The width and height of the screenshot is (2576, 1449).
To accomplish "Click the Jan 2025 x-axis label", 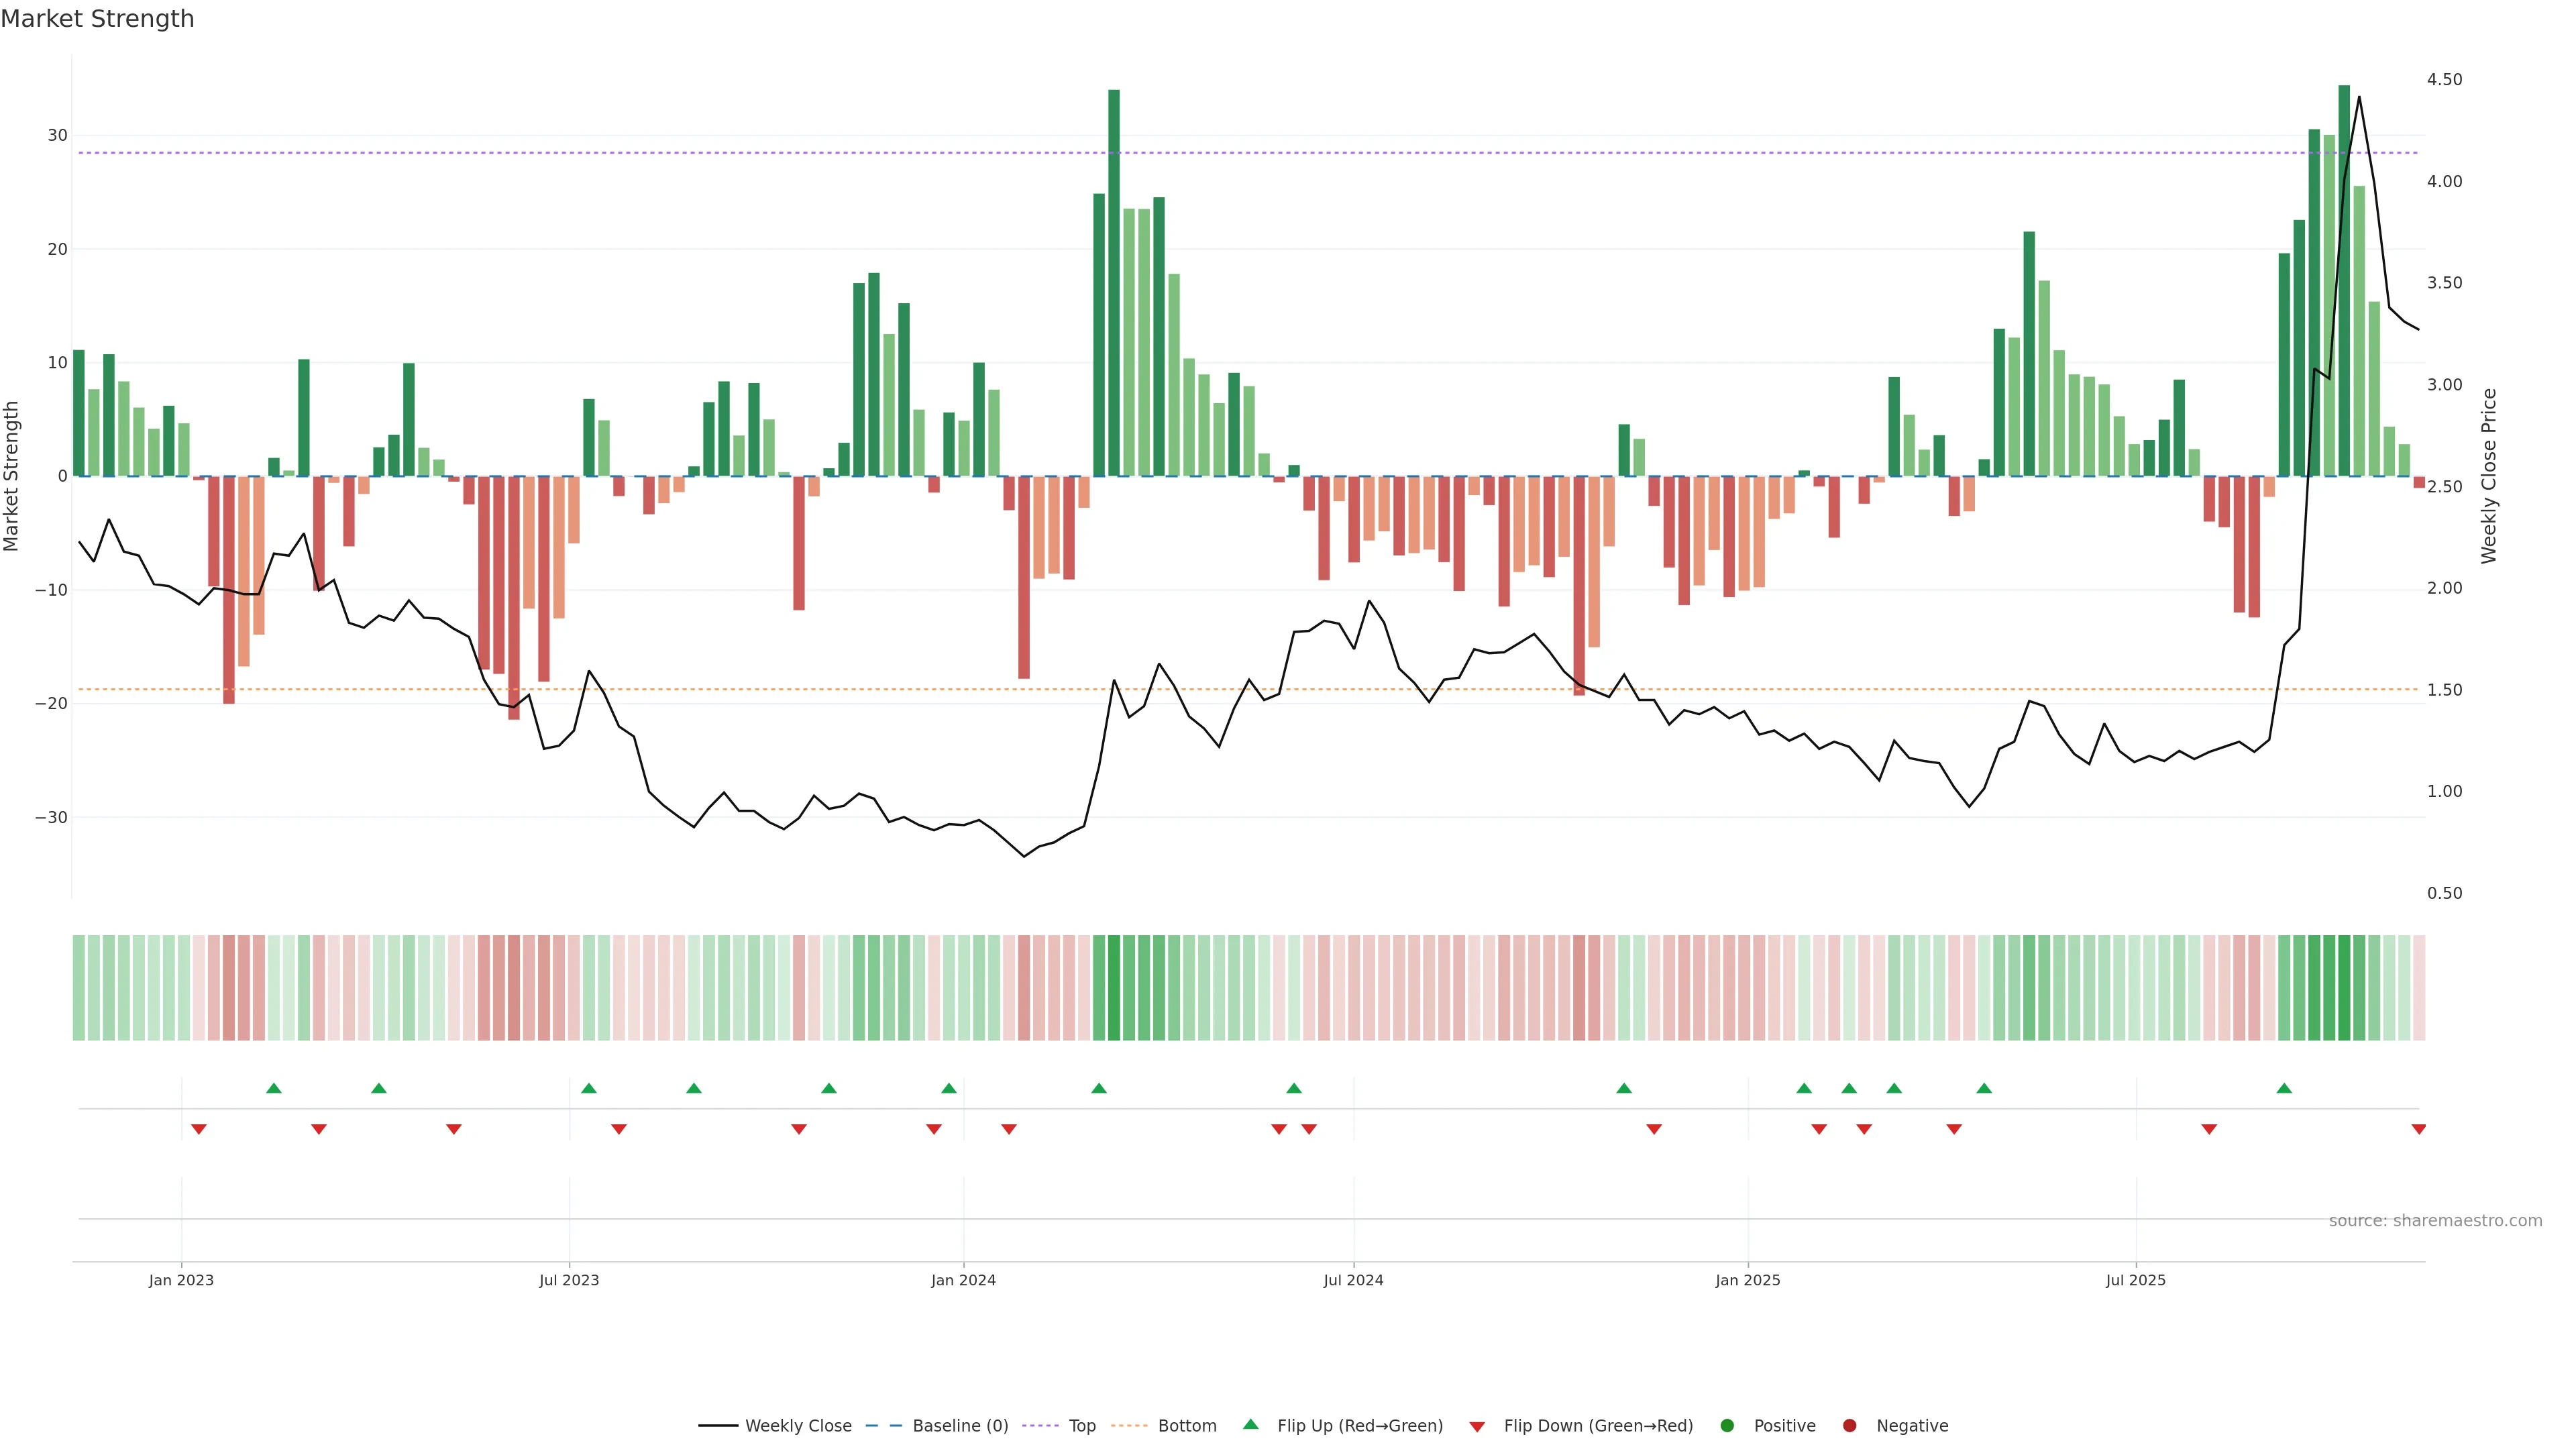I will (x=1747, y=1280).
